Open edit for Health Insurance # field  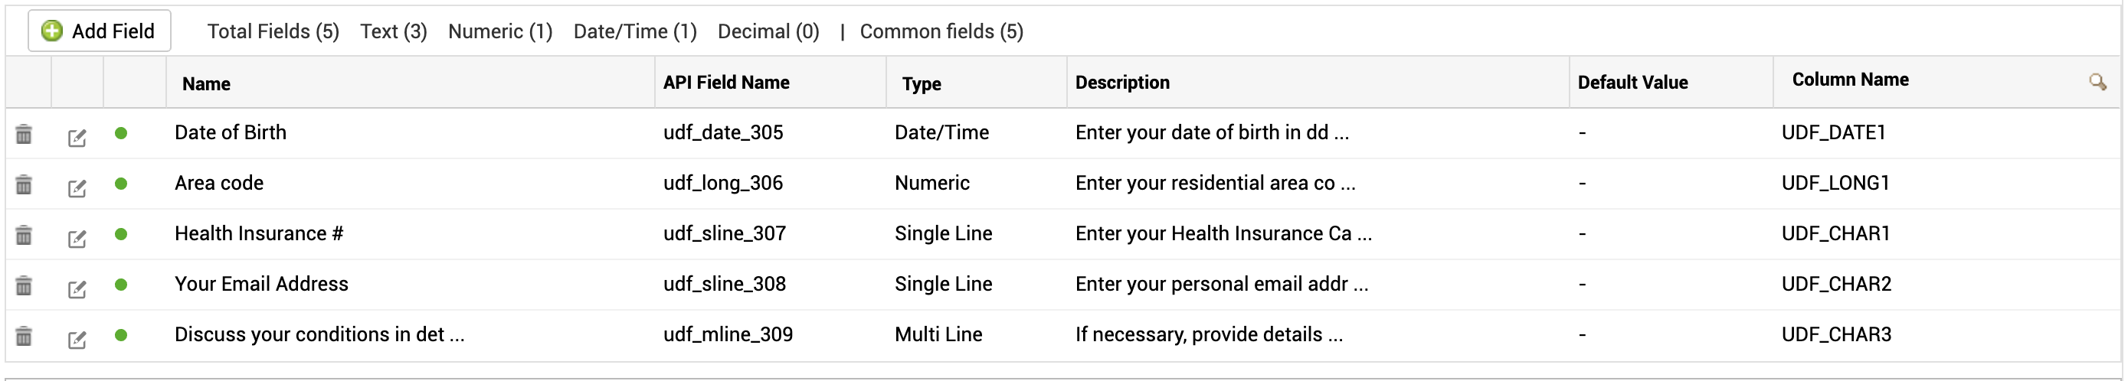pyautogui.click(x=77, y=239)
